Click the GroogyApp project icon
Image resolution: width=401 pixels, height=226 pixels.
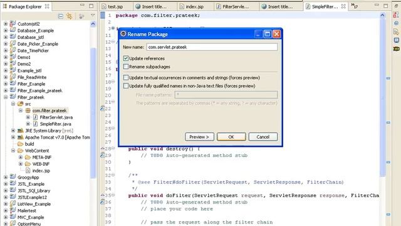13,177
